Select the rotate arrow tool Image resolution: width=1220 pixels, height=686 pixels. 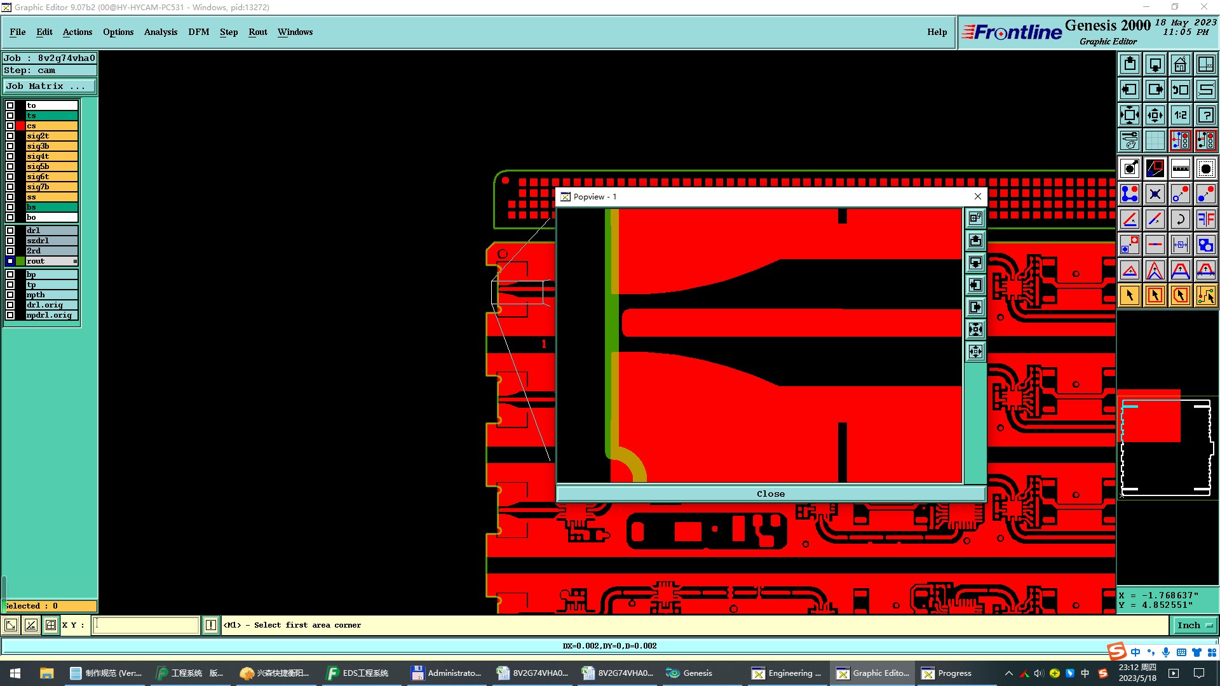coord(1180,219)
